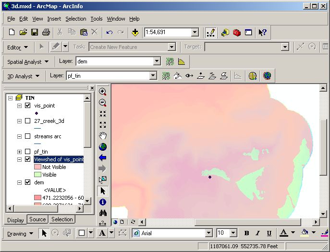Image resolution: width=330 pixels, height=252 pixels.
Task: Open the Editor Toolbar icon
Action: point(211,32)
